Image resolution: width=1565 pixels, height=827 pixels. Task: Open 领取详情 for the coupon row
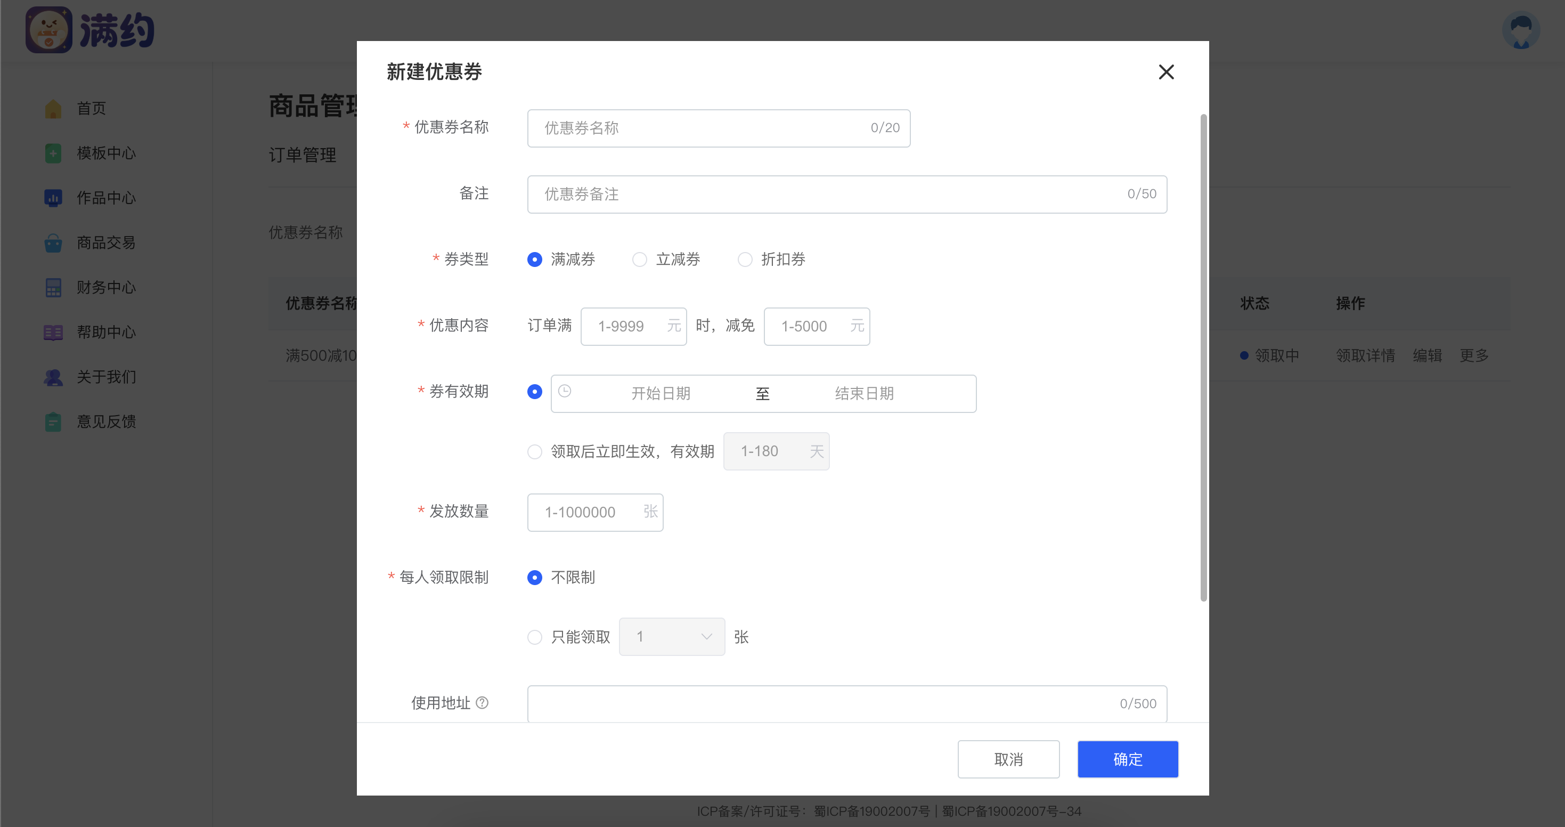pos(1365,355)
